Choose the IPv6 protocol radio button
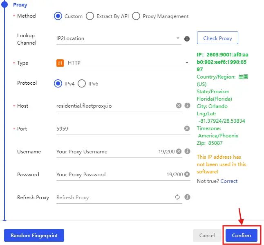 82,84
